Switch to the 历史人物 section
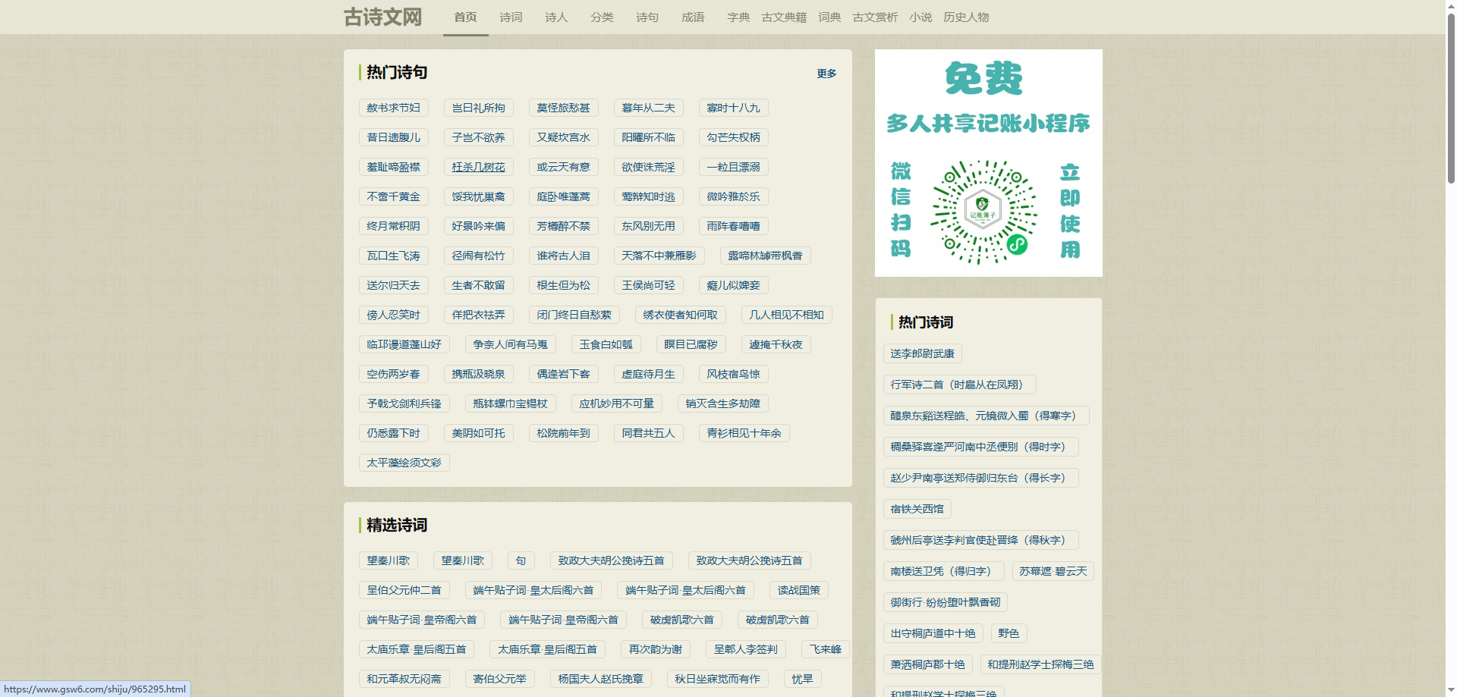 click(x=965, y=17)
